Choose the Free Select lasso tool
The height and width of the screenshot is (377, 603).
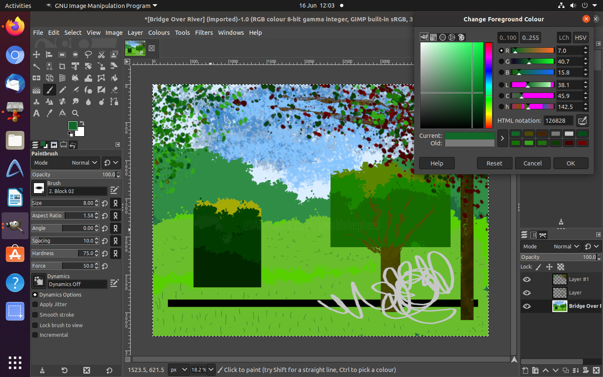[88, 54]
